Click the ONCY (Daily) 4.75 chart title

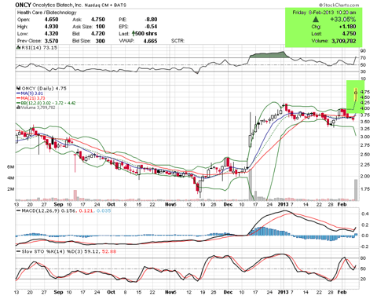coord(44,89)
